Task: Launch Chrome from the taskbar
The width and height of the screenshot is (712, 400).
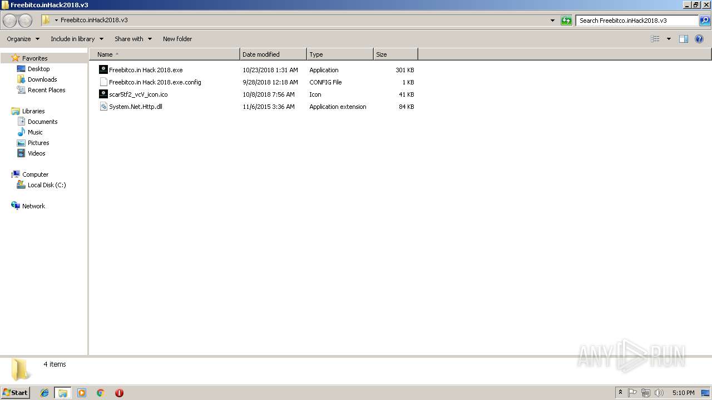Action: [x=100, y=393]
